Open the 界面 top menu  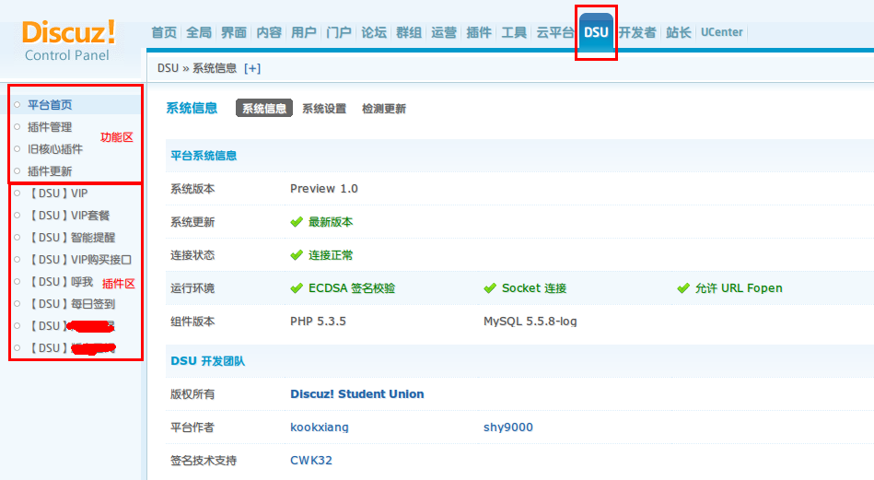click(x=234, y=32)
